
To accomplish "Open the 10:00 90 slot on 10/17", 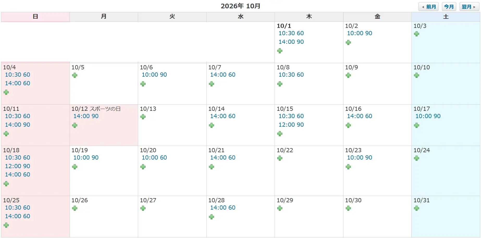I will tap(428, 116).
